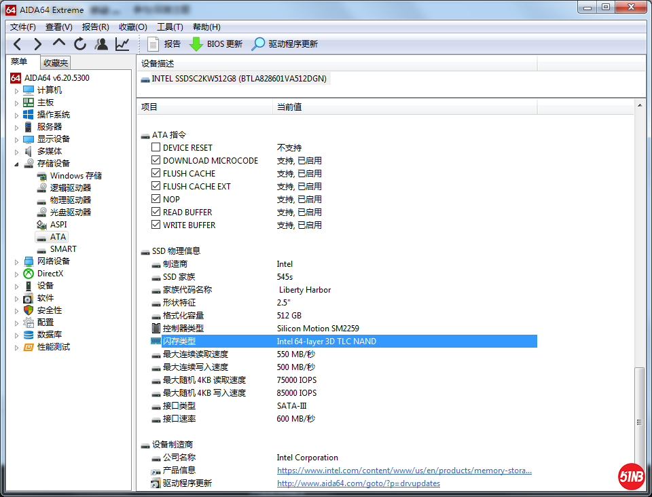The image size is (652, 497).
Task: Open the user favorites toolbar icon
Action: pyautogui.click(x=101, y=44)
